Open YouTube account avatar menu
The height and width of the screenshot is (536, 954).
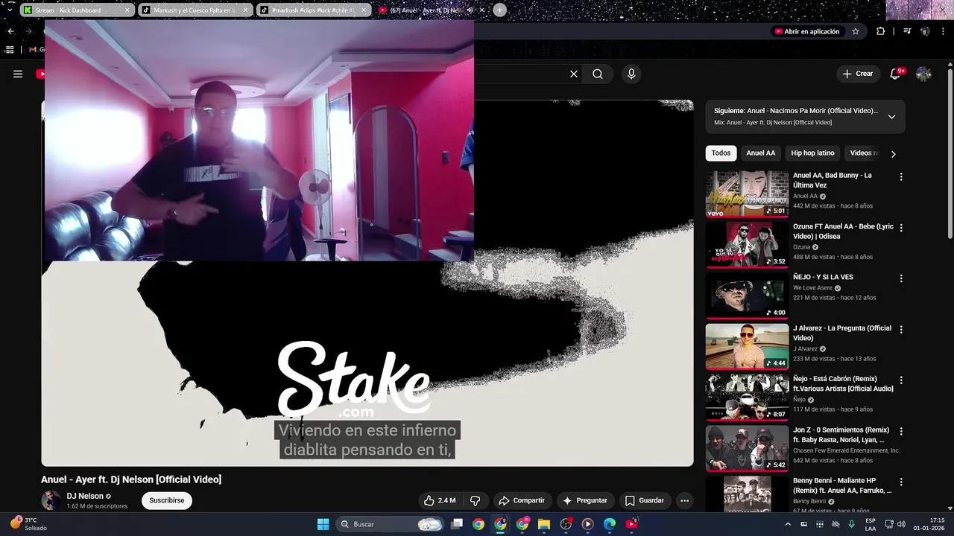click(923, 74)
